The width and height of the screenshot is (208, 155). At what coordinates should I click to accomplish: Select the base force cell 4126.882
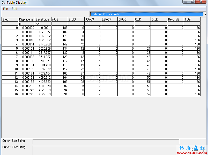[x=43, y=82]
